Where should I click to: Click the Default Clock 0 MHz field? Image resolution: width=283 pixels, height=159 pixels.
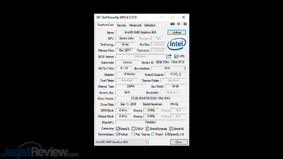click(123, 116)
